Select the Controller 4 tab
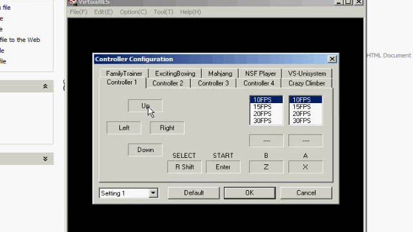Image resolution: width=413 pixels, height=232 pixels. pos(259,83)
